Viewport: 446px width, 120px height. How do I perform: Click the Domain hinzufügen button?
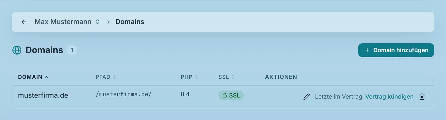[x=396, y=50]
